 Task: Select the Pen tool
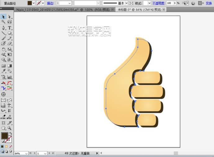point(3,28)
